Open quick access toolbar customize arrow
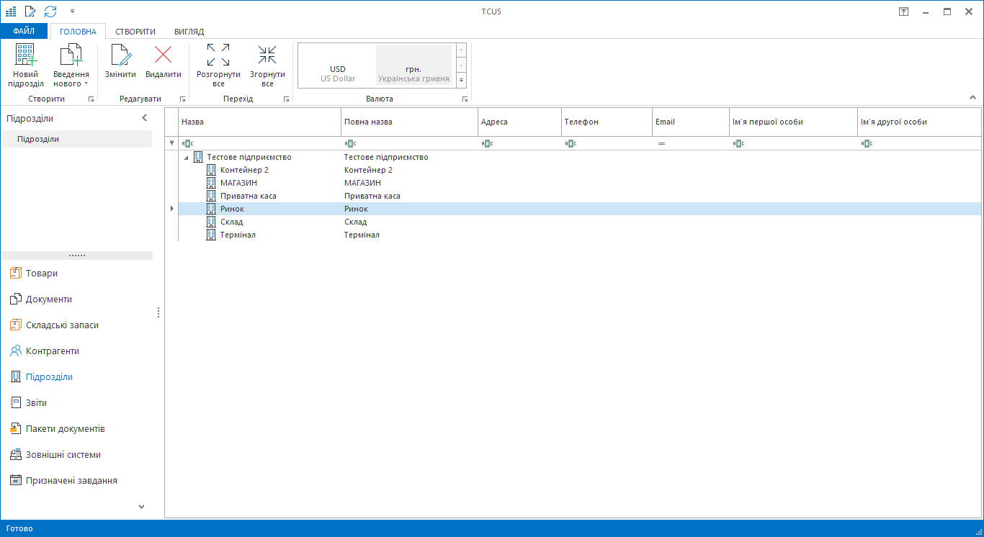This screenshot has height=537, width=984. coord(73,12)
